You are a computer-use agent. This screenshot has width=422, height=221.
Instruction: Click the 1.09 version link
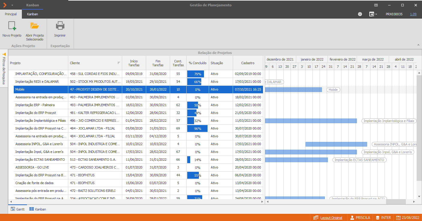413,14
